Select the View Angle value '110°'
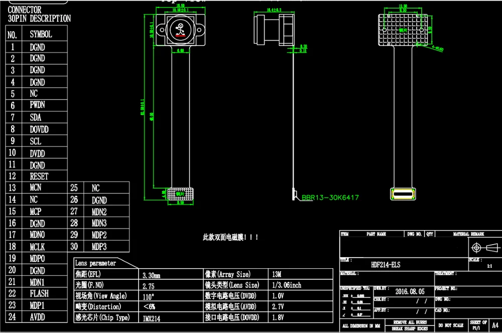This screenshot has width=502, height=333. click(x=149, y=297)
